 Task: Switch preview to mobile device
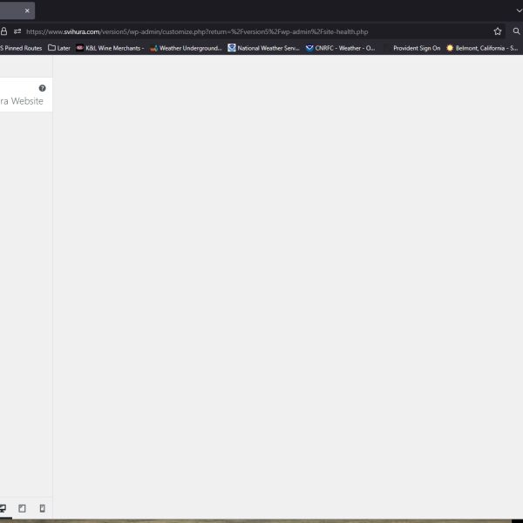tap(43, 508)
